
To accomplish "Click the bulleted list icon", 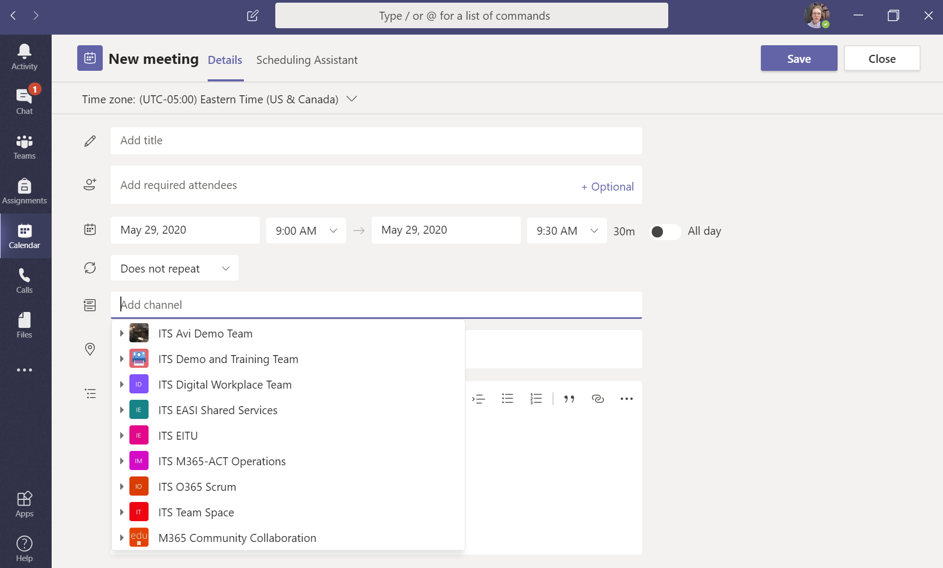I will point(507,399).
